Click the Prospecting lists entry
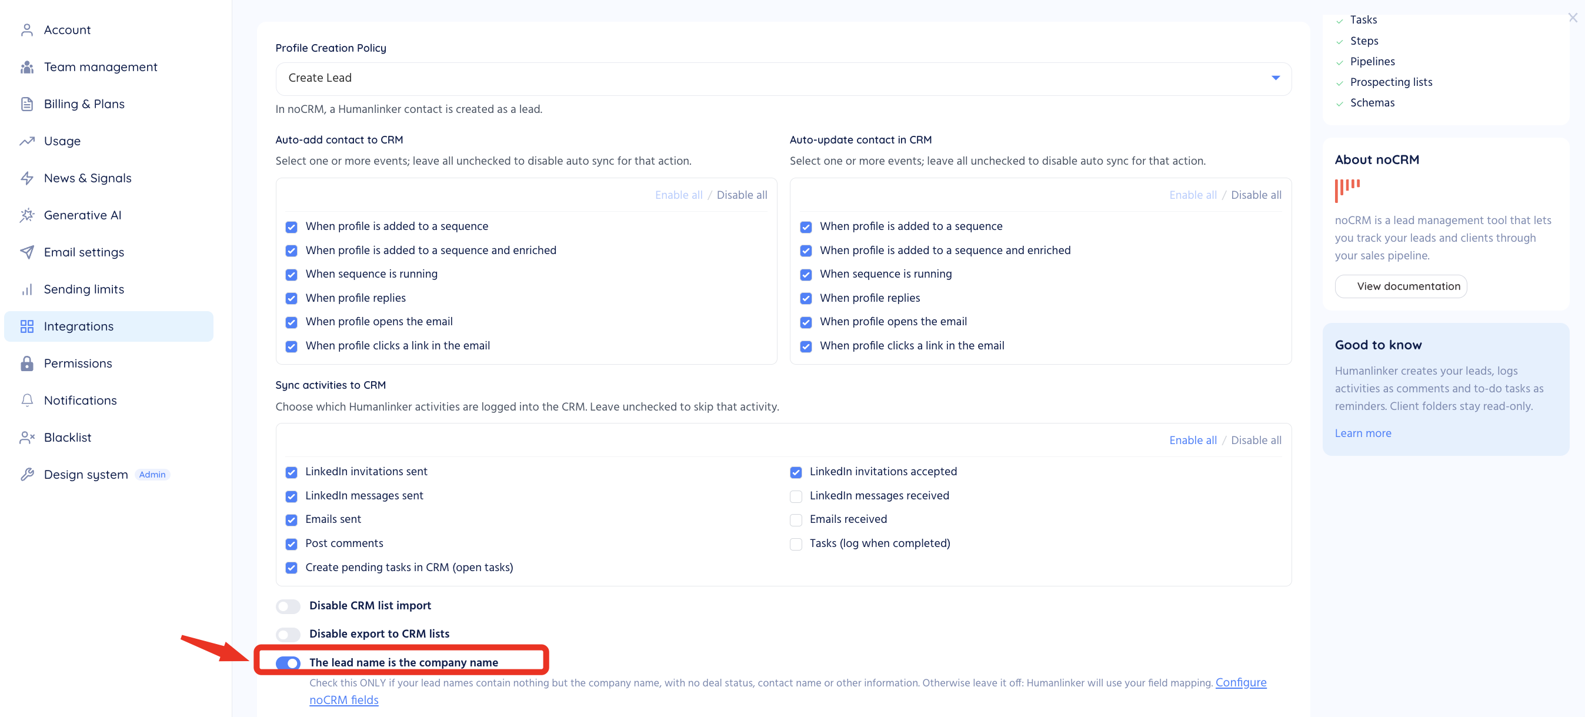 coord(1390,82)
